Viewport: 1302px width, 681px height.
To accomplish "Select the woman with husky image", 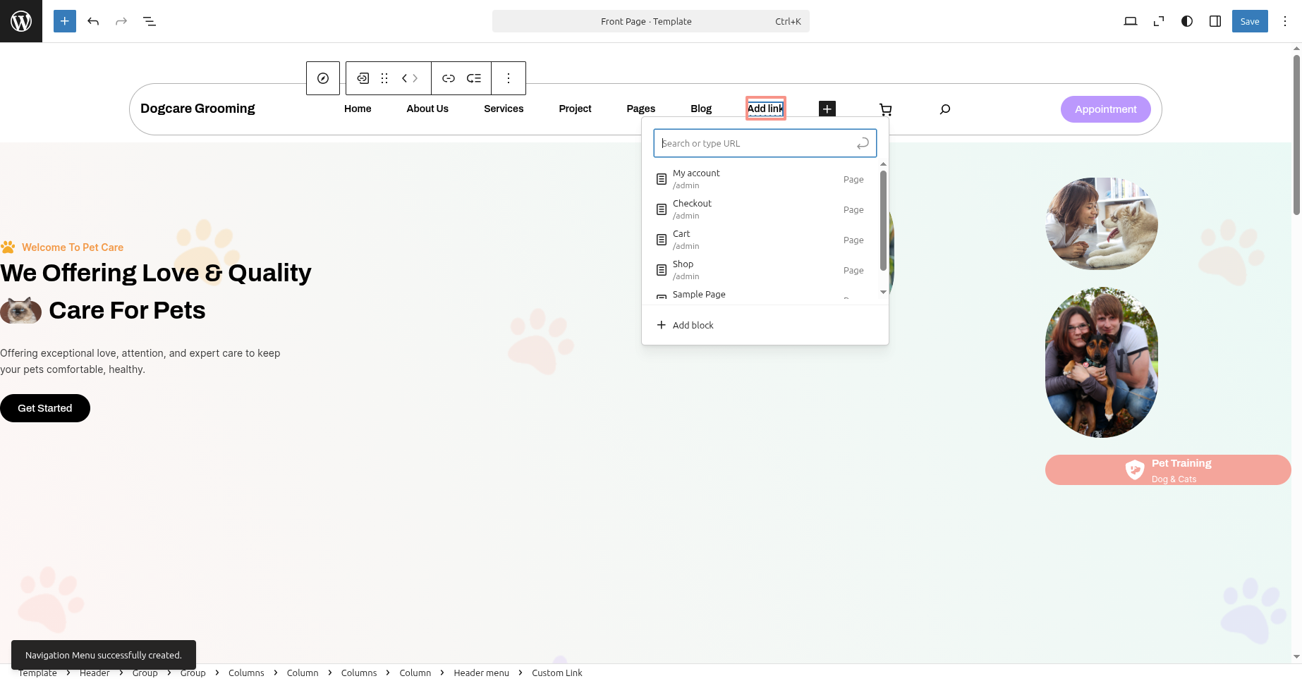I will (1101, 223).
